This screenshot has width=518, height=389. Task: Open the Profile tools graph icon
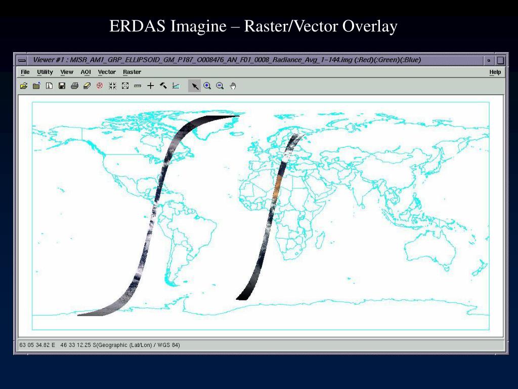click(x=176, y=86)
